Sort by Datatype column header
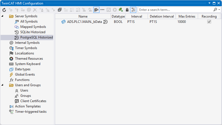Screen dimensions: 222x125 (x=118, y=16)
